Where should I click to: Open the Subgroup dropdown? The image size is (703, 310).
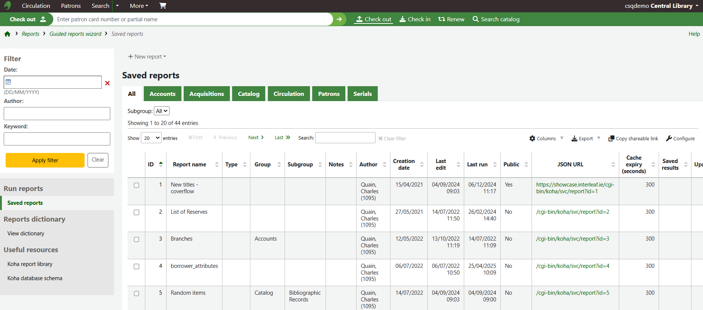coord(162,111)
